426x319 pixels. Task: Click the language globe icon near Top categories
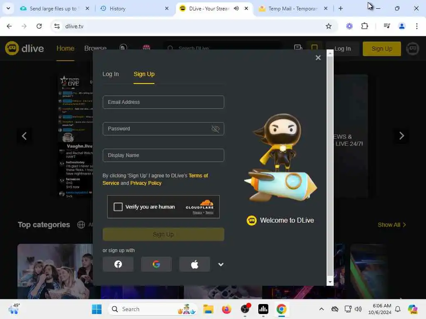[81, 225]
